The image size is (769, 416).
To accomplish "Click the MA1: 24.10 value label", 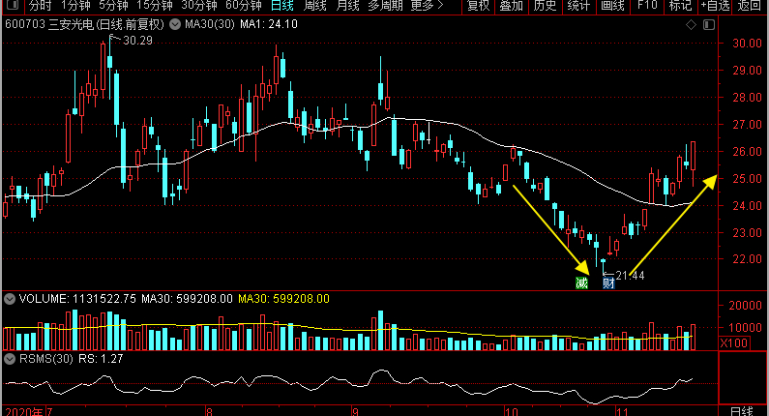I will click(x=269, y=24).
